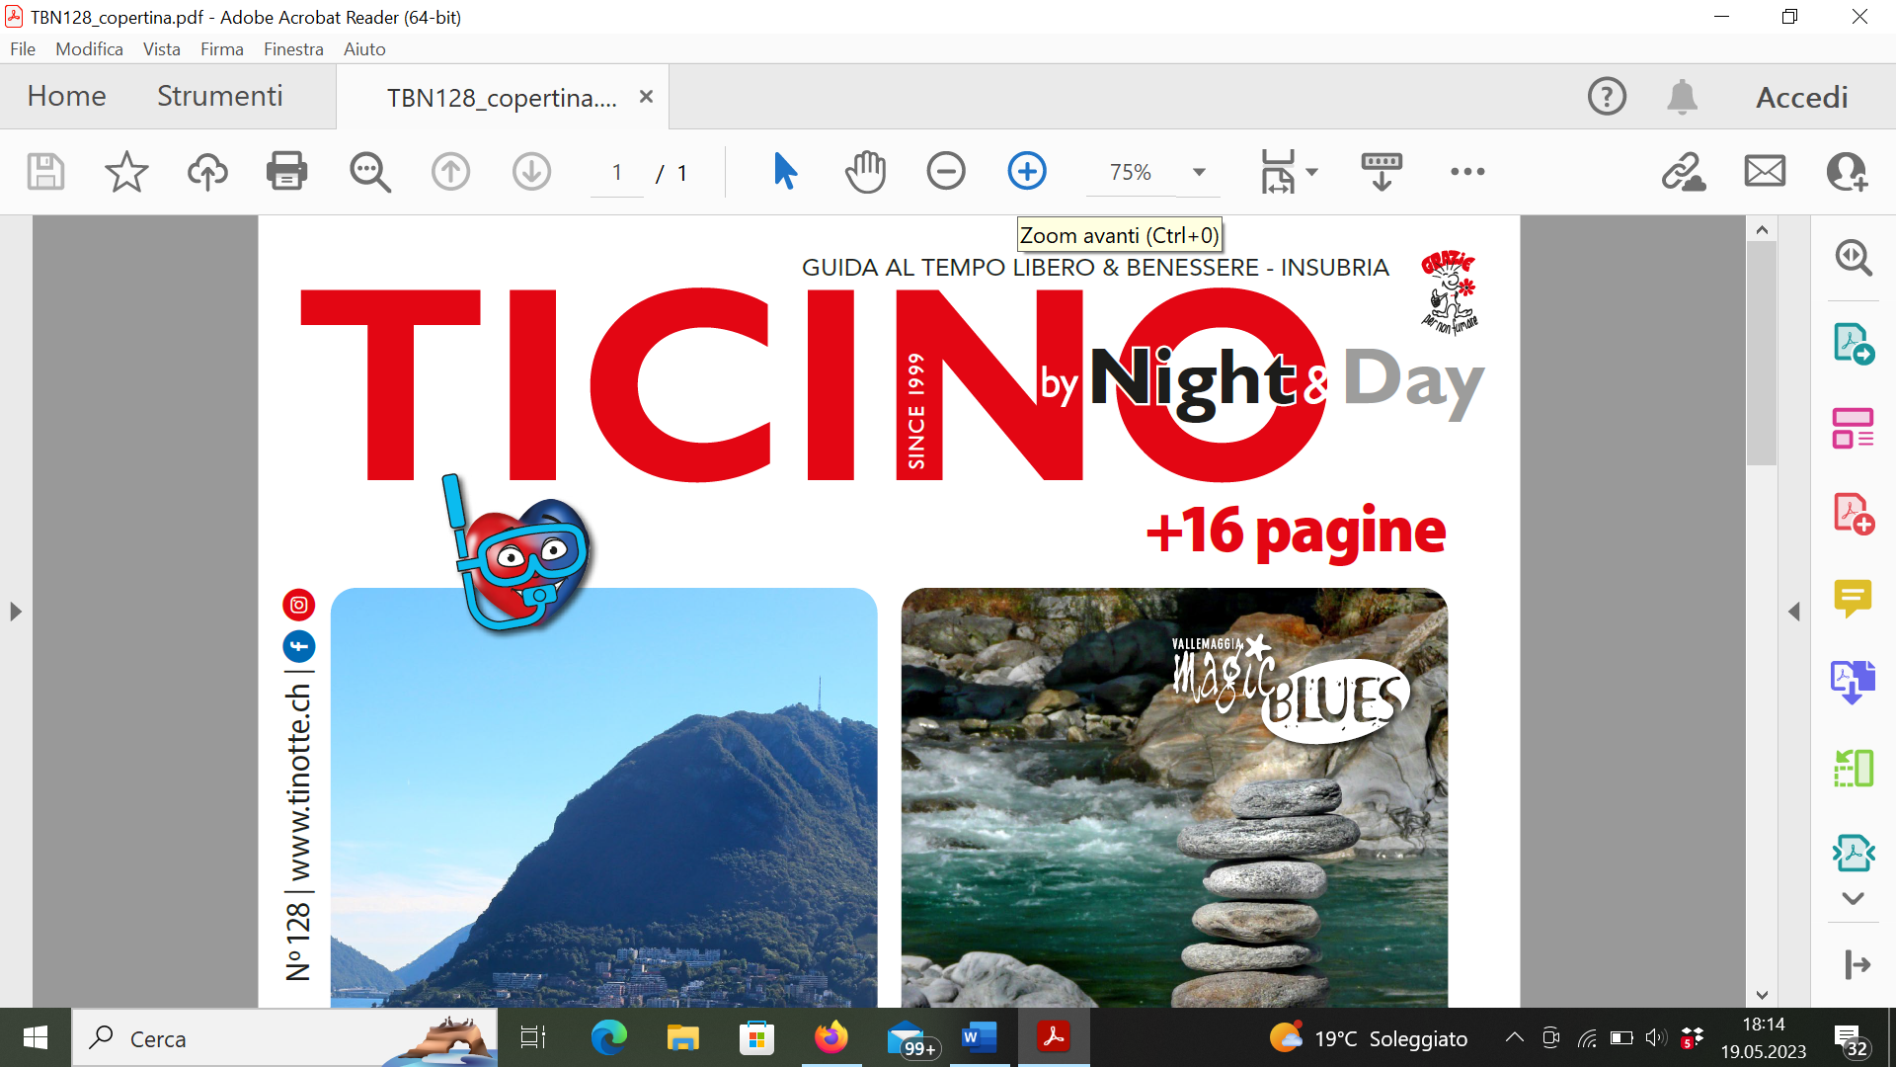Viewport: 1896px width, 1067px height.
Task: Add the file to starred with the star icon
Action: [x=126, y=172]
